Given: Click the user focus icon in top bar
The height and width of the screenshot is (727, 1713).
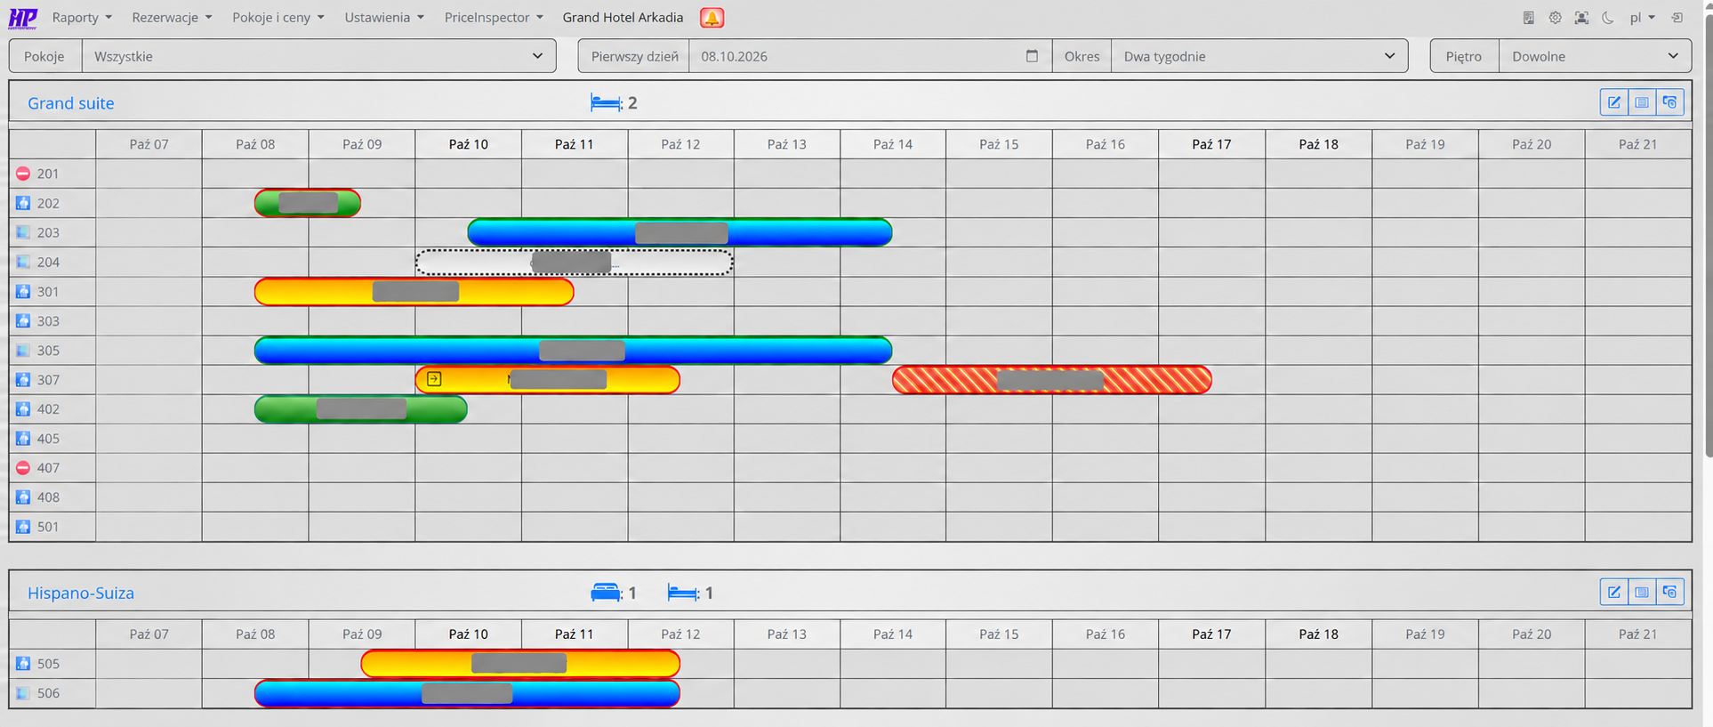Looking at the screenshot, I should pos(1581,18).
